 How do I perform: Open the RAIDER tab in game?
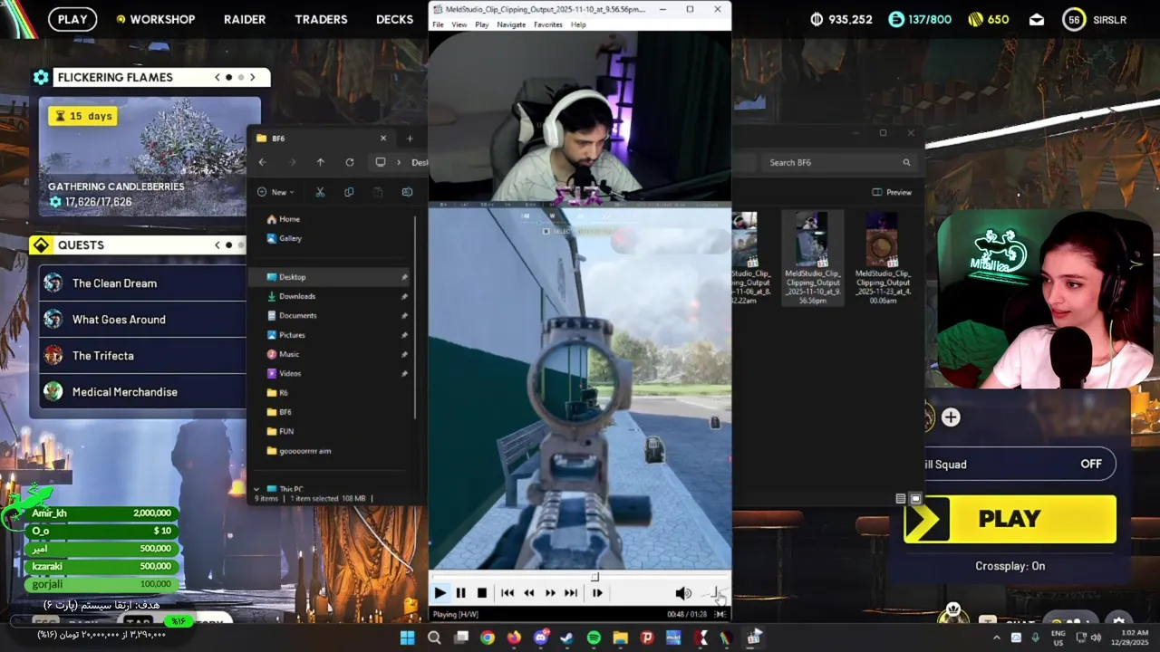(x=245, y=19)
